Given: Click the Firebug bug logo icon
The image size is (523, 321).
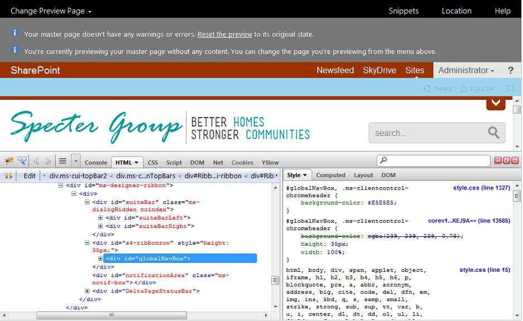Looking at the screenshot, I should pos(9,161).
